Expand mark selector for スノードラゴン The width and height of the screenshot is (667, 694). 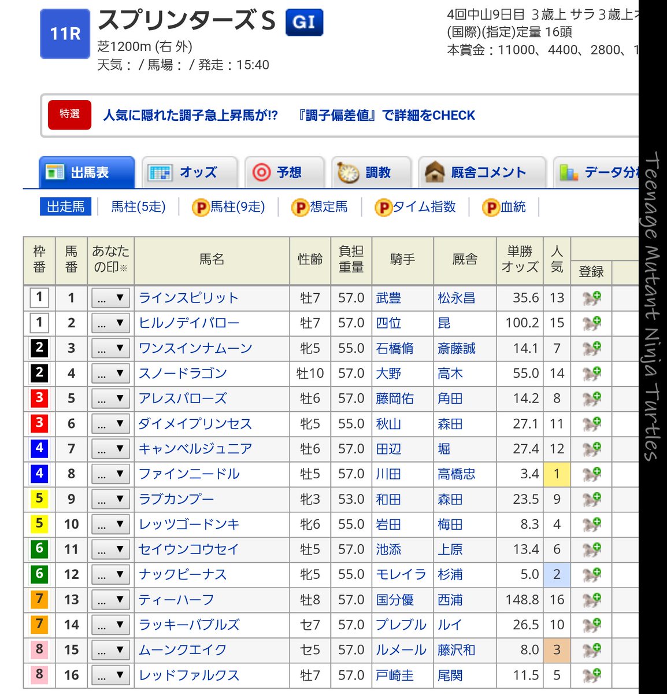(110, 374)
